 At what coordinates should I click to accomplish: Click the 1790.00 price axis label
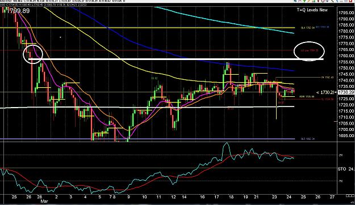346,19
